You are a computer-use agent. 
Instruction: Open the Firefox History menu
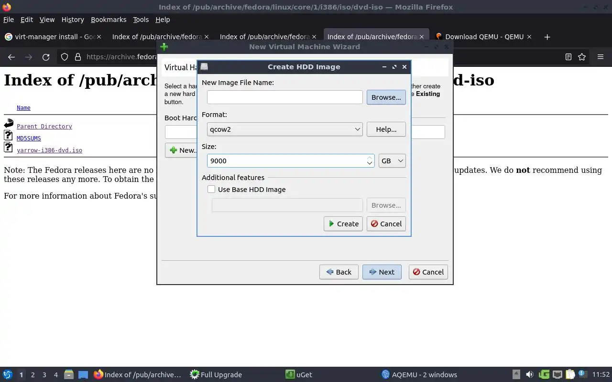73,20
